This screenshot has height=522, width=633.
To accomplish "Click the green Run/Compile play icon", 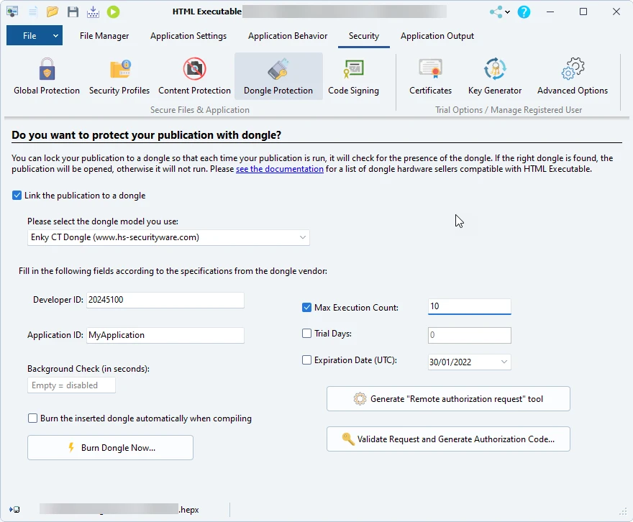I will 113,12.
